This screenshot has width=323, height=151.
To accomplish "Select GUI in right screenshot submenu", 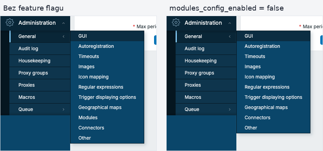I will pos(273,36).
